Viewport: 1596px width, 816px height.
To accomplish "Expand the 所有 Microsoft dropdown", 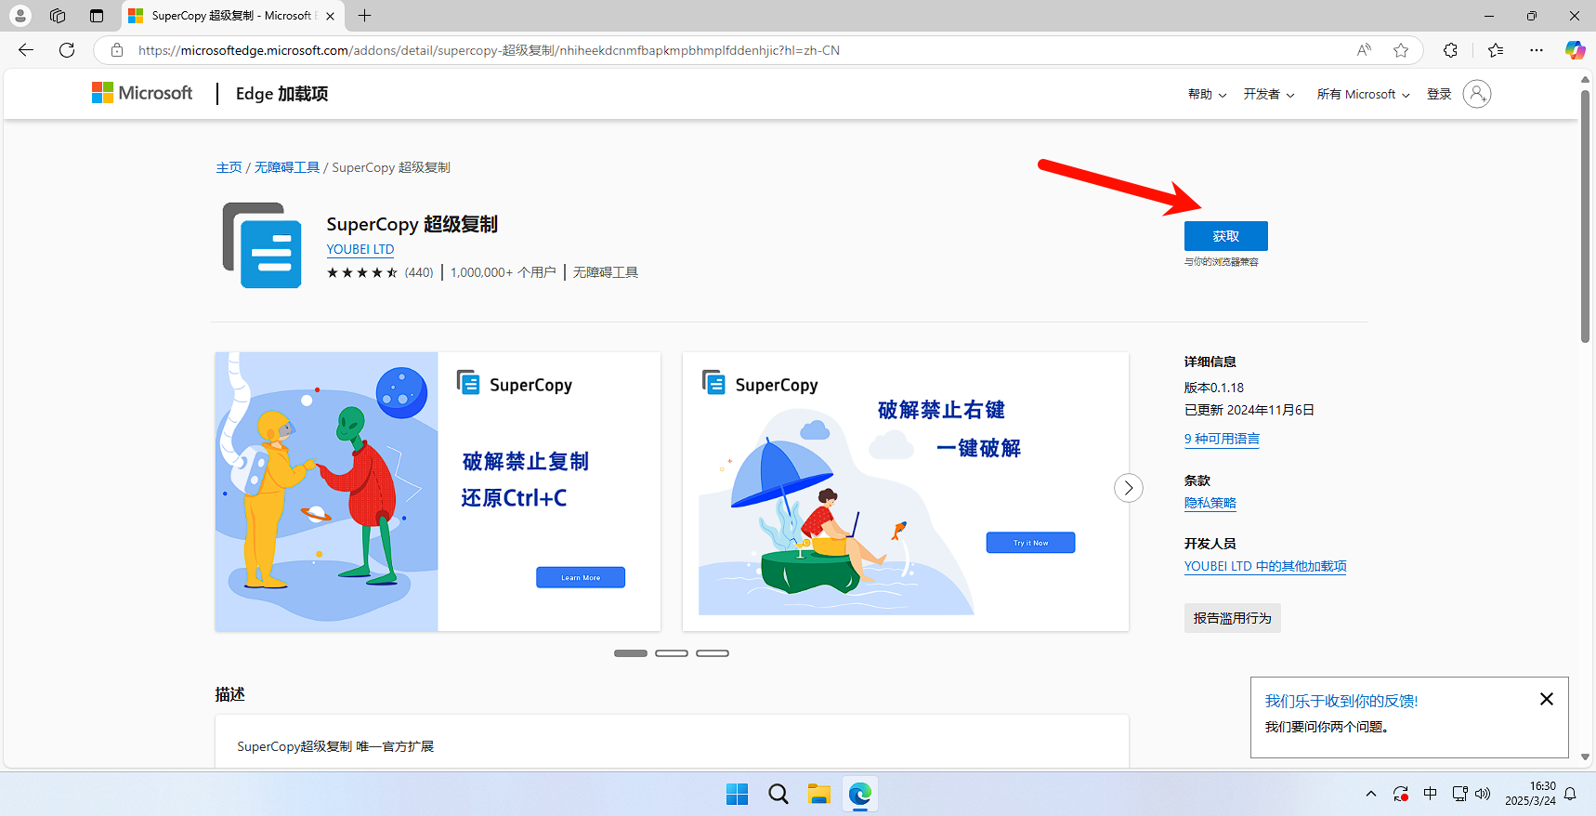I will coord(1363,94).
